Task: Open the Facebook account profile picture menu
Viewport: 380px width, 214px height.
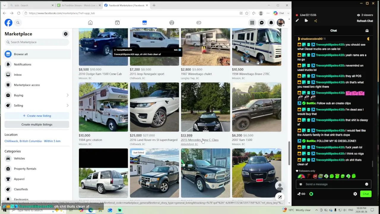Action: [281, 23]
